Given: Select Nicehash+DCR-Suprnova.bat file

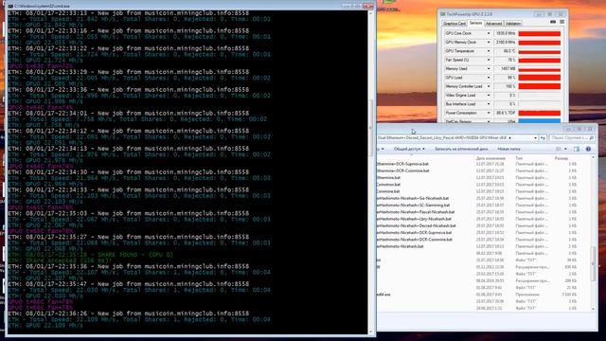Looking at the screenshot, I should click(x=415, y=233).
